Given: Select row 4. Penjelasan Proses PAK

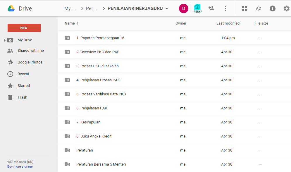Looking at the screenshot, I should click(174, 80).
